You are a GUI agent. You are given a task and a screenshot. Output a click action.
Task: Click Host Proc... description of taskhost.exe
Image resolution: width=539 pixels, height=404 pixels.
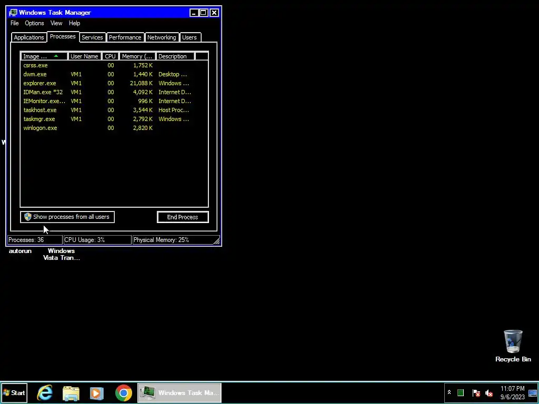click(174, 110)
